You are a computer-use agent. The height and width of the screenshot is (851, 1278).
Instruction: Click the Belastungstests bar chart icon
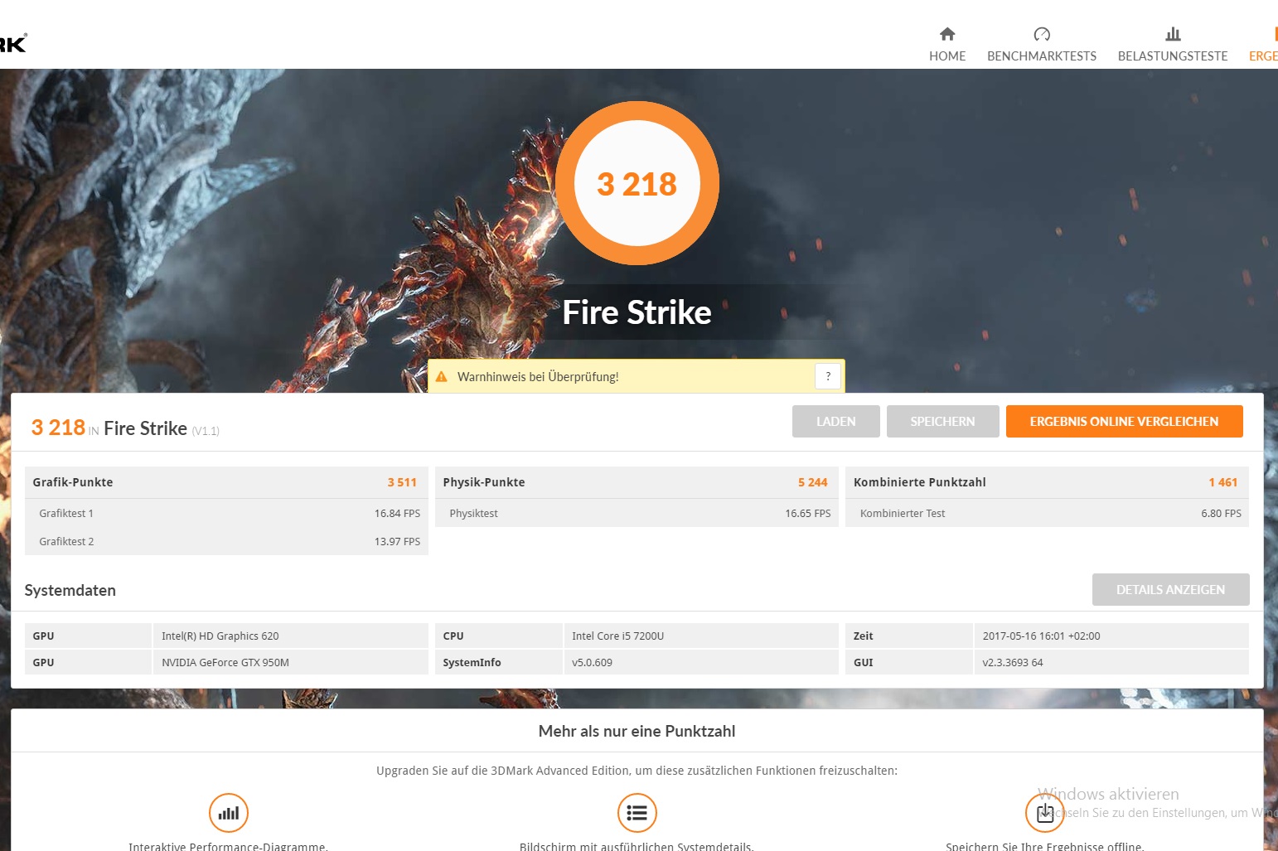pos(1173,34)
